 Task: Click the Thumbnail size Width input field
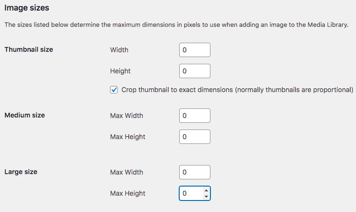click(195, 50)
